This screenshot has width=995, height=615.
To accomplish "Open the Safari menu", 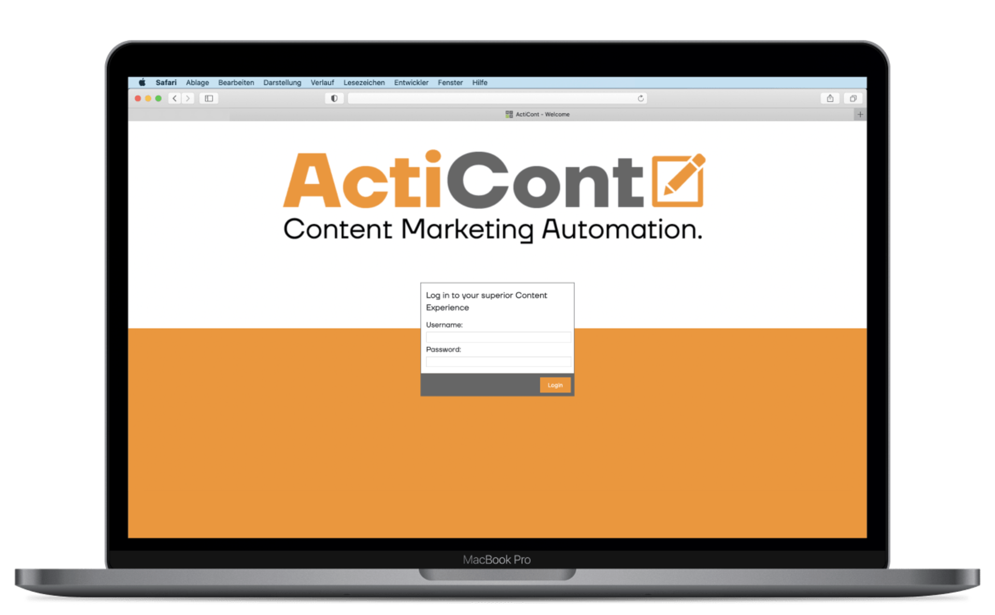I will (x=166, y=82).
